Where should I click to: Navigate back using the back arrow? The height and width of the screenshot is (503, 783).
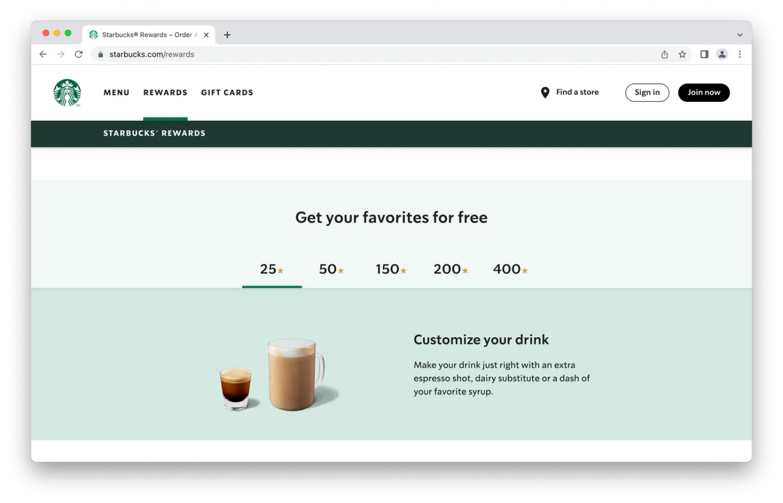point(43,54)
